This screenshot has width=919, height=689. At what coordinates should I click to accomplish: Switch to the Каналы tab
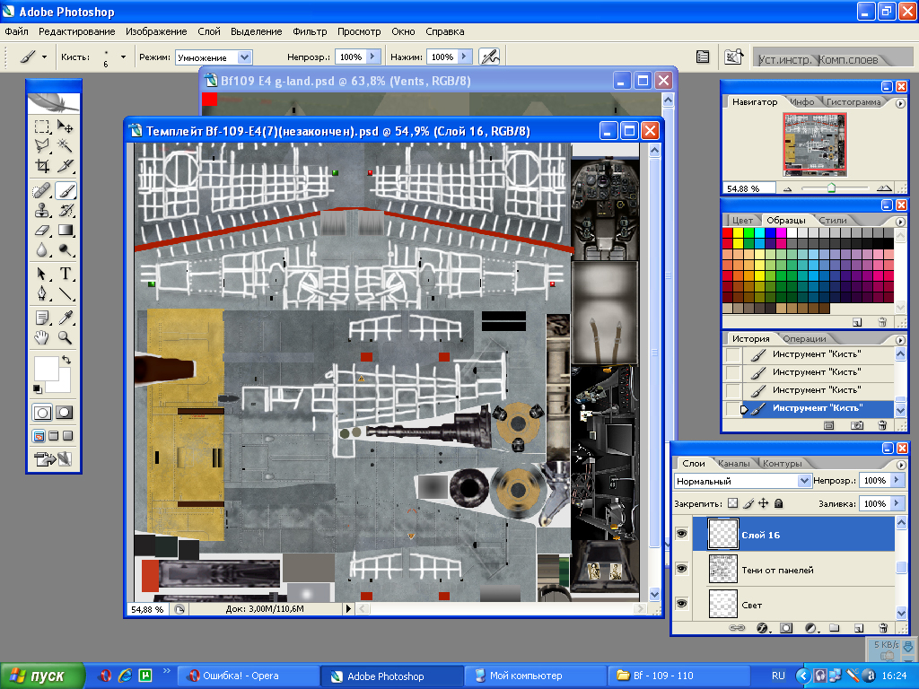click(x=733, y=464)
